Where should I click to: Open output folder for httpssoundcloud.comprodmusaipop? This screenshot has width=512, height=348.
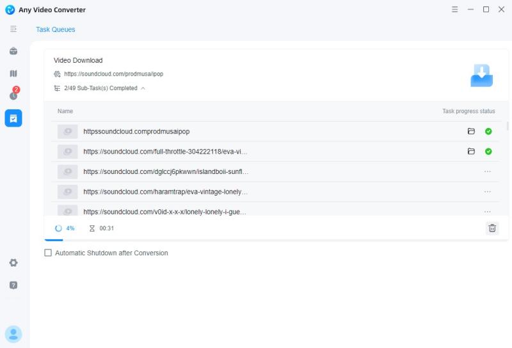(x=471, y=132)
